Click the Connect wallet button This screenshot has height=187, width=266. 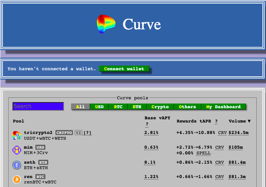pos(124,69)
